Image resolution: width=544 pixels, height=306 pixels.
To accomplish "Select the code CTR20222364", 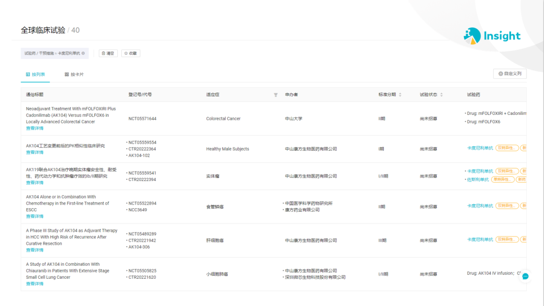I will pos(142,149).
